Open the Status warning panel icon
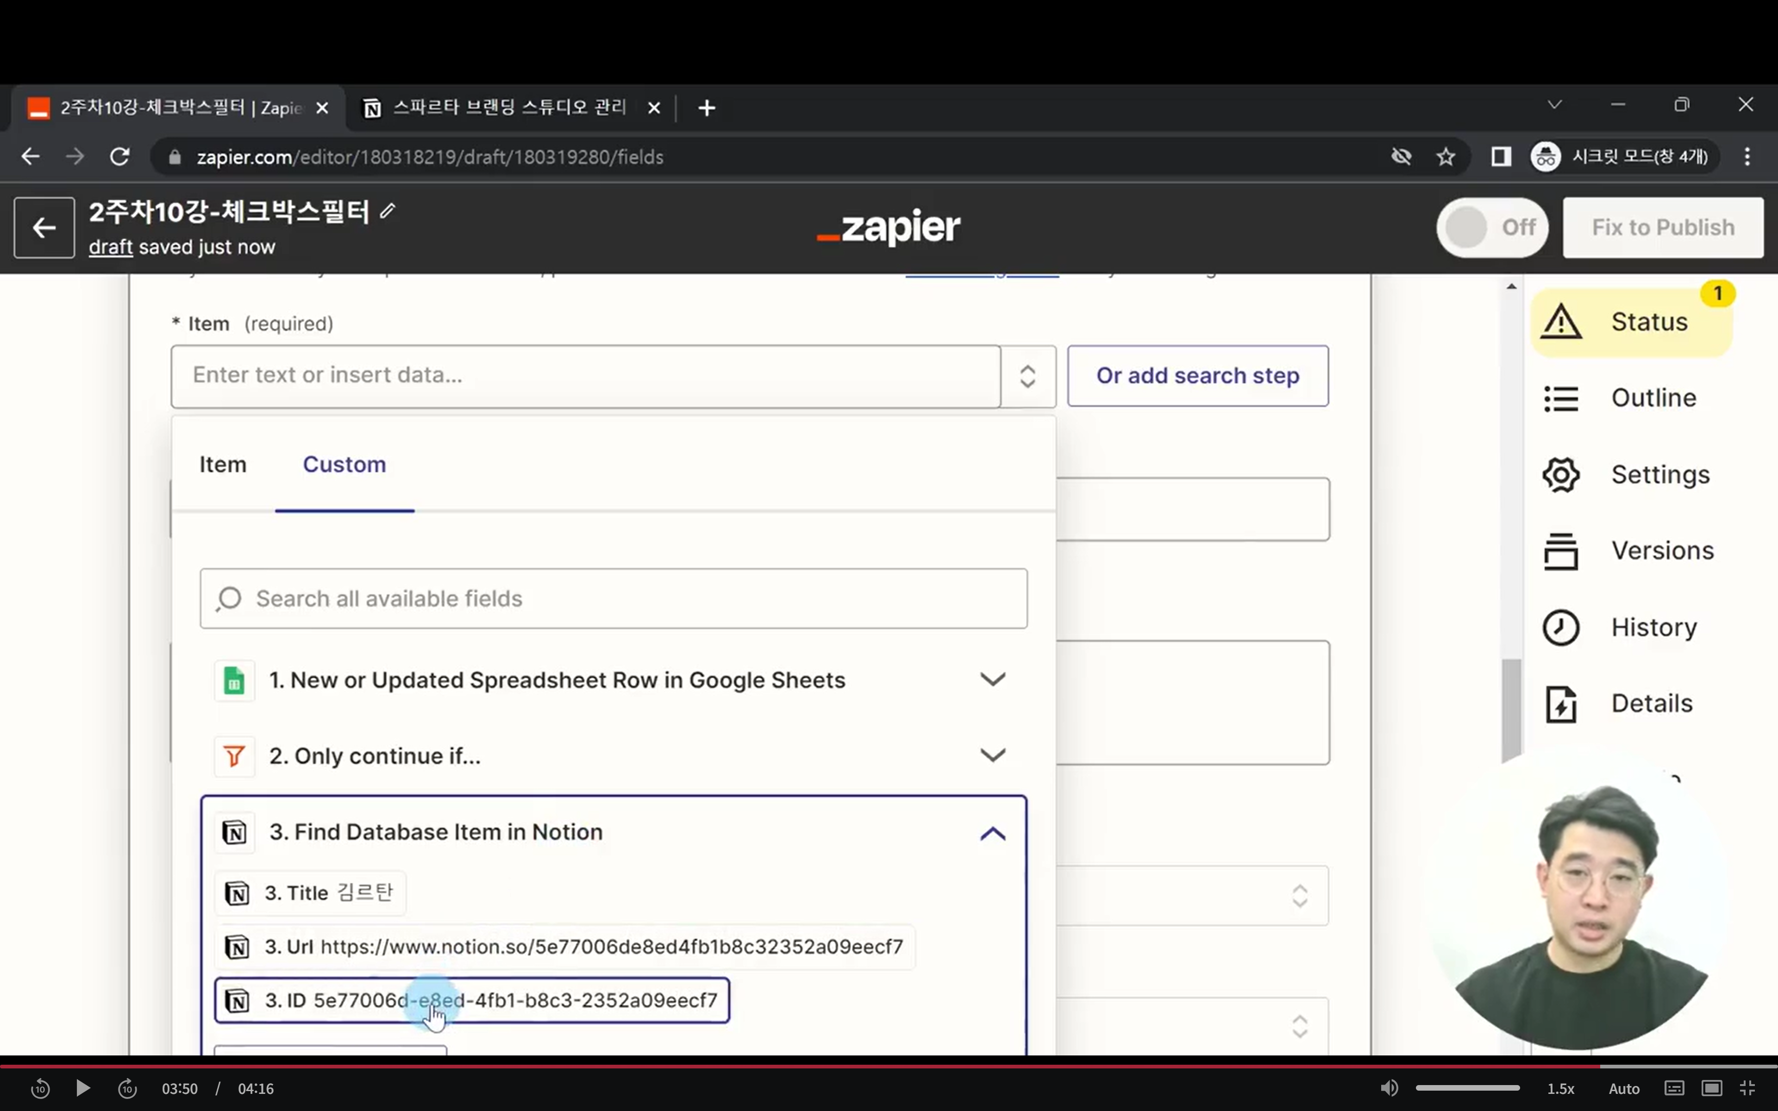 pos(1560,322)
